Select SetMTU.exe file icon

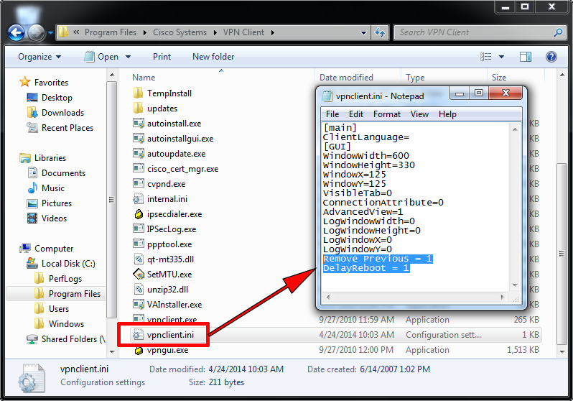click(139, 275)
